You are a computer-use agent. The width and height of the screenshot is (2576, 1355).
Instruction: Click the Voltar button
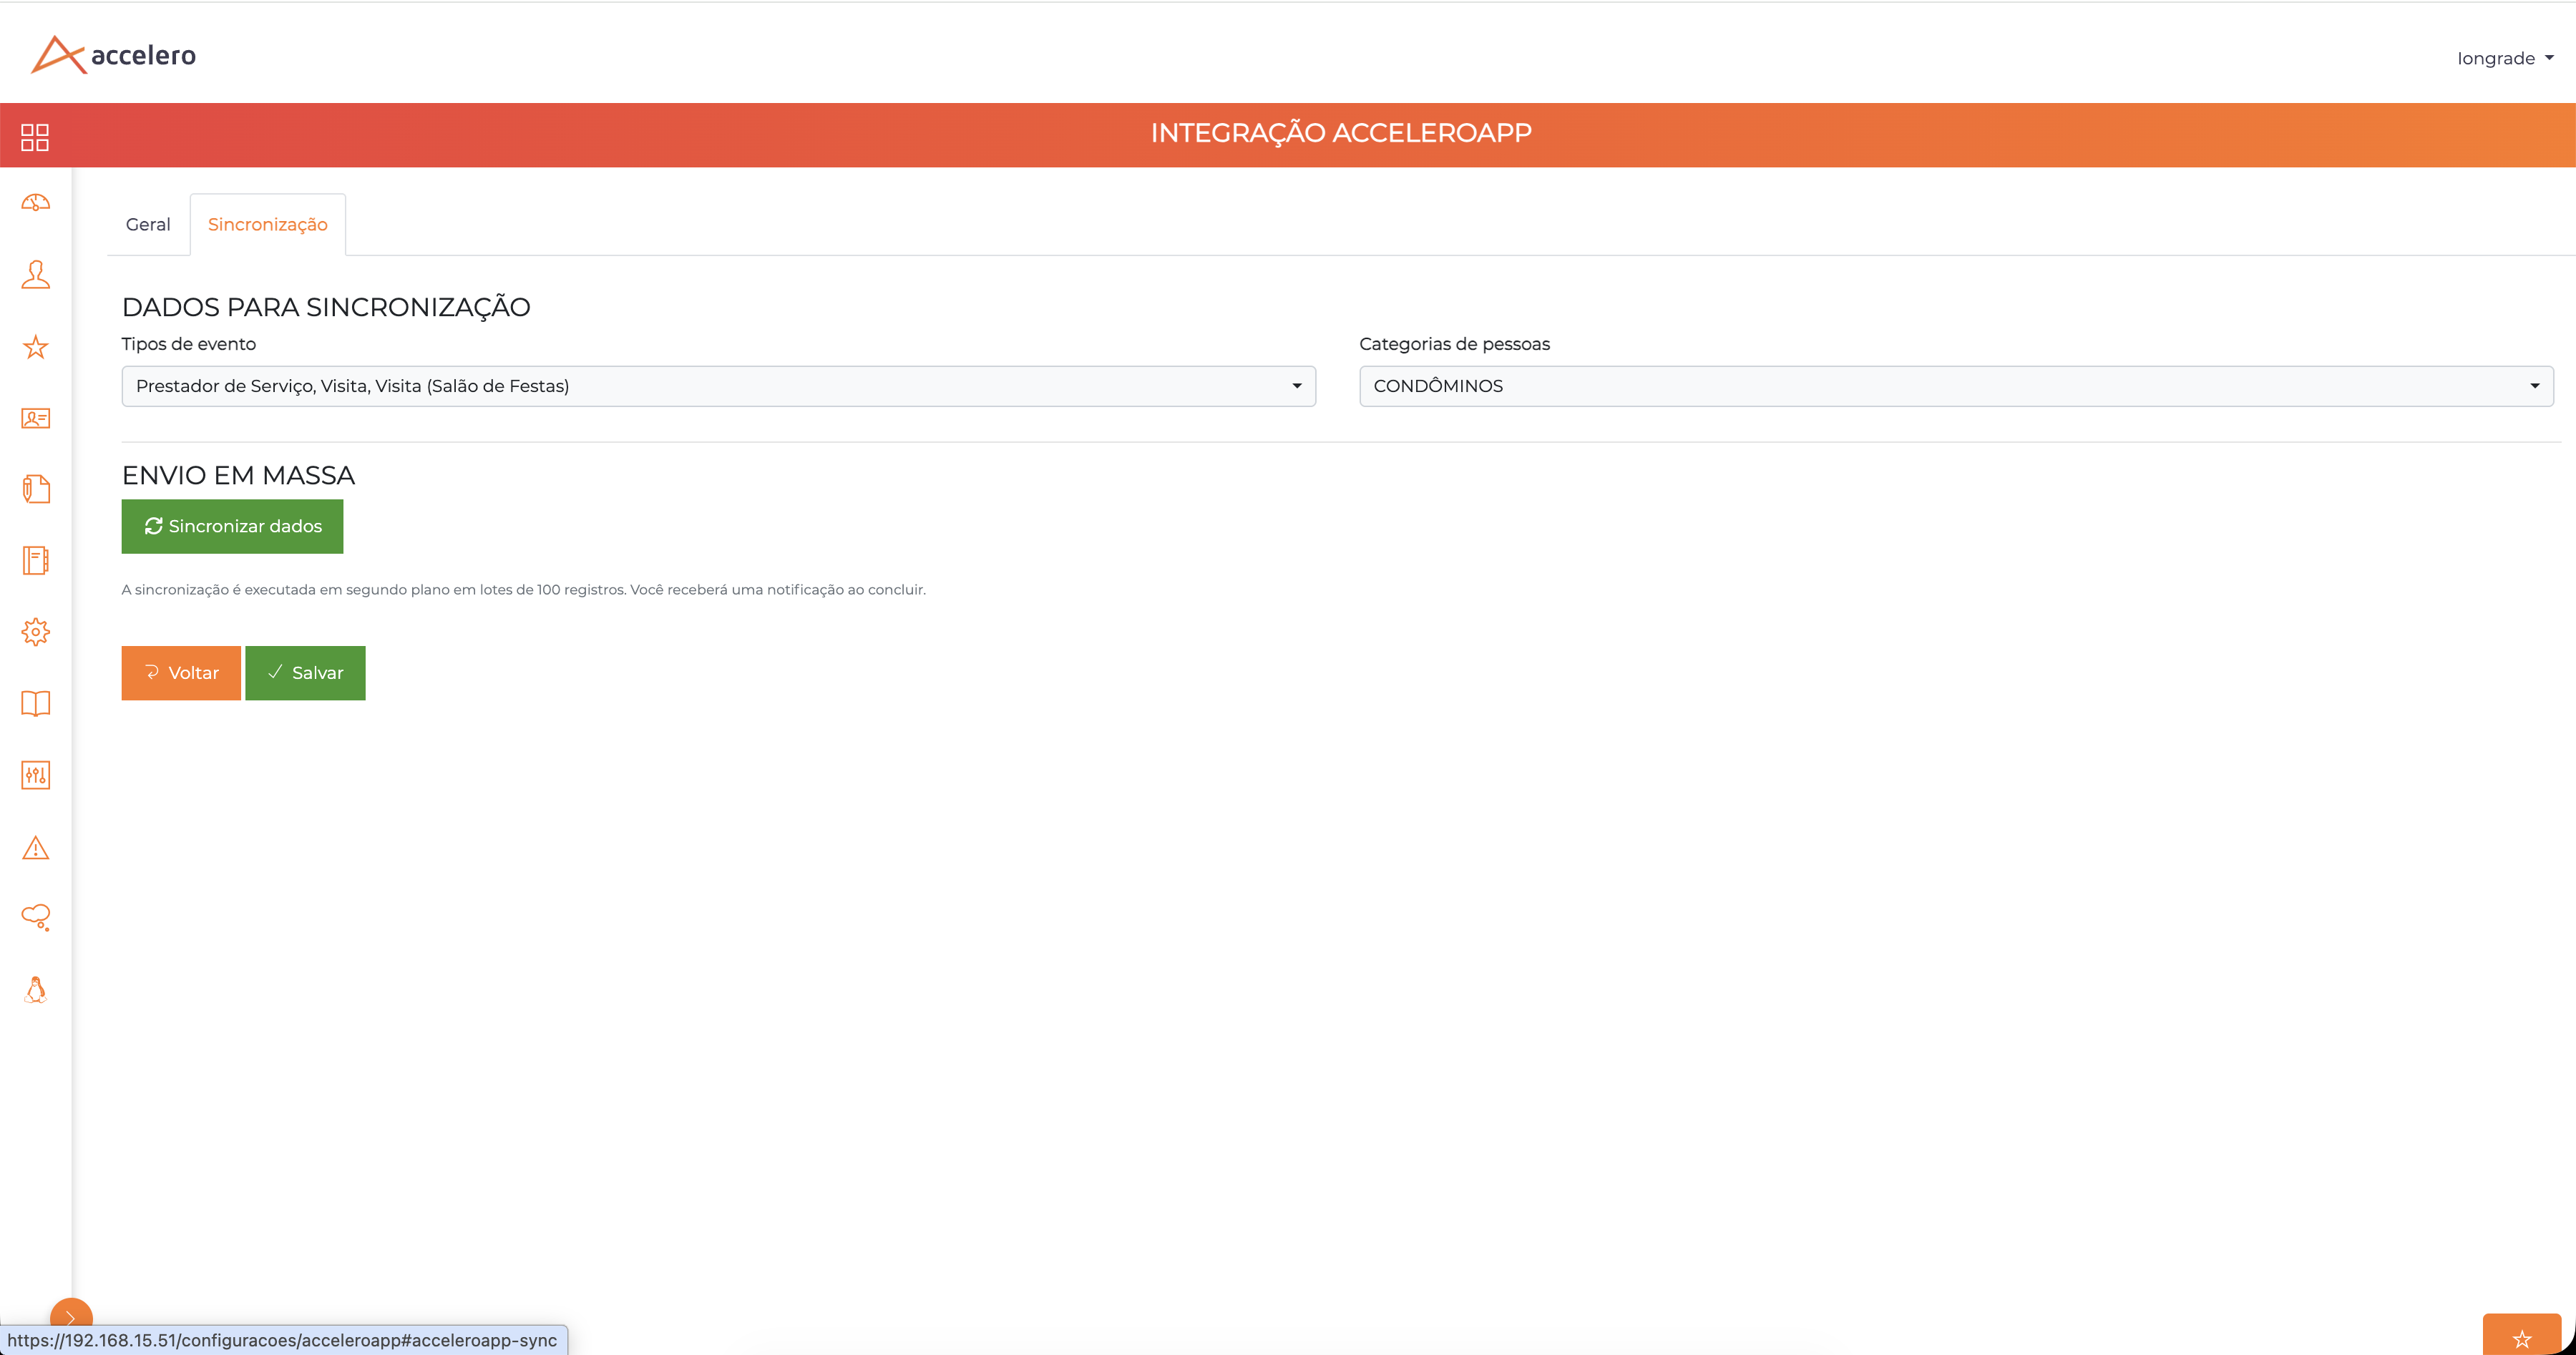click(x=181, y=673)
